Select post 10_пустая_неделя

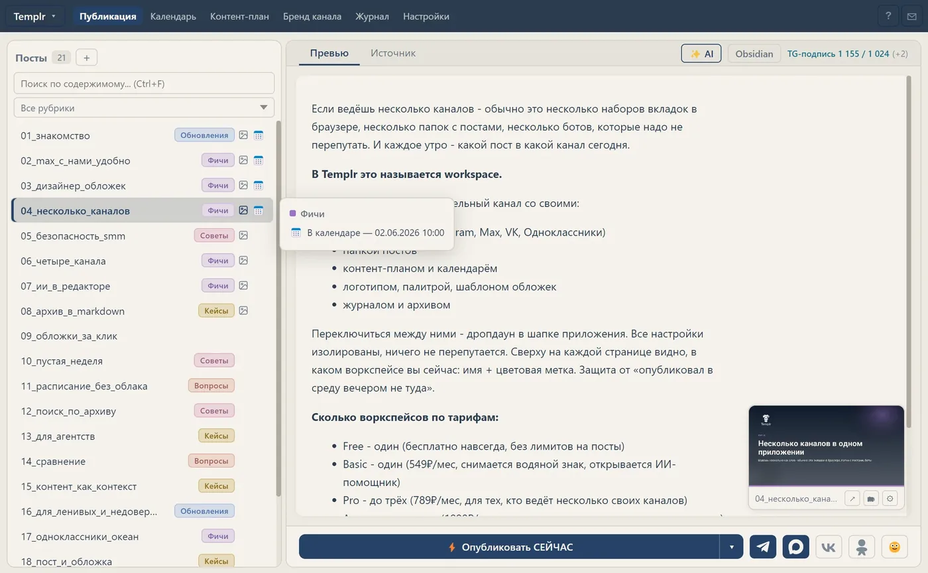click(143, 361)
